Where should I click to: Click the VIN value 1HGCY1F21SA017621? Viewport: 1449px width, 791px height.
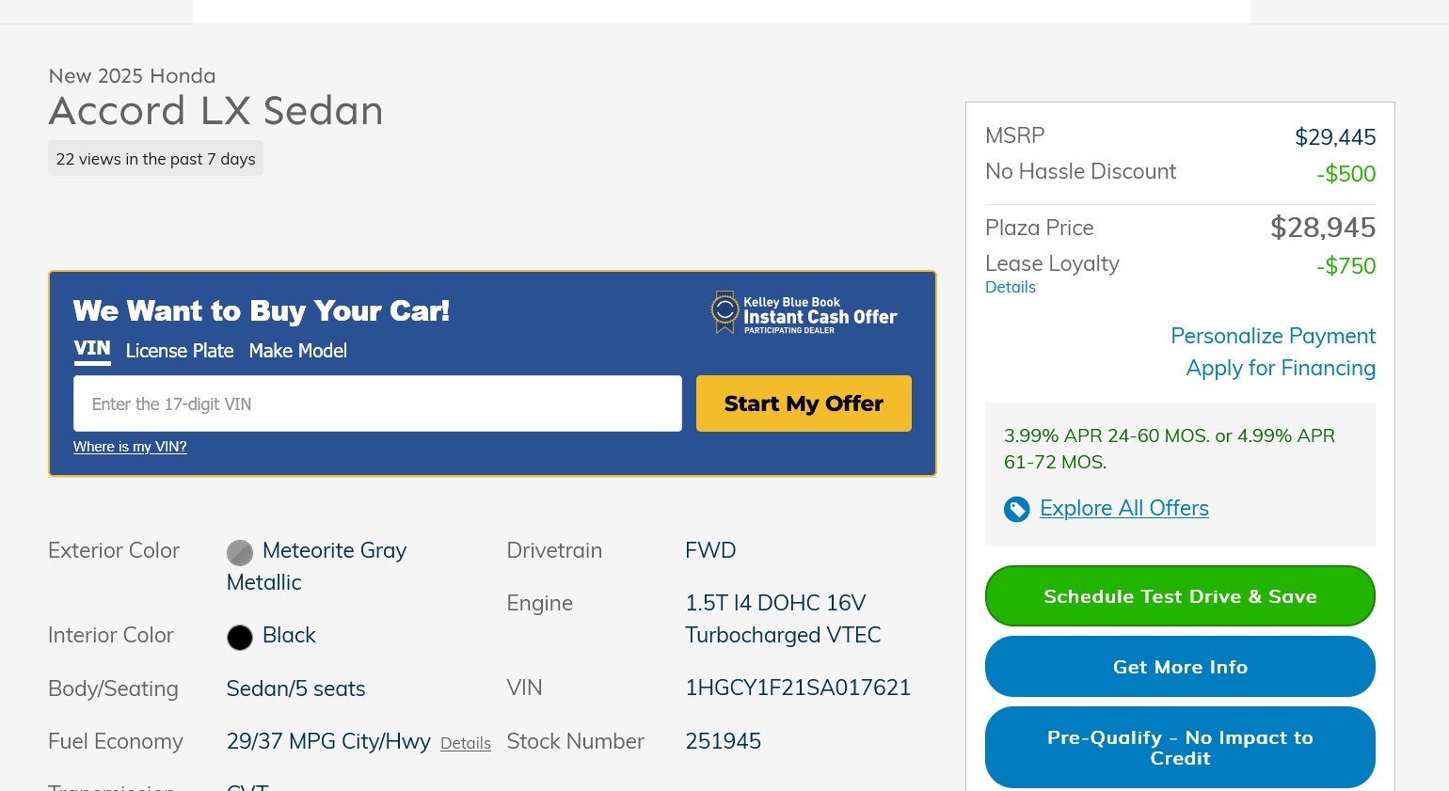[798, 688]
